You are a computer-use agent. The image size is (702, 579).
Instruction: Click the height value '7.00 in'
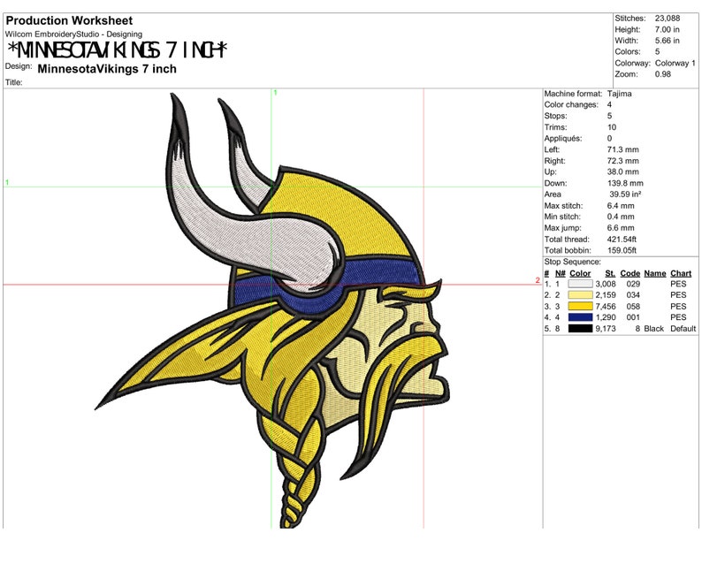tap(668, 29)
